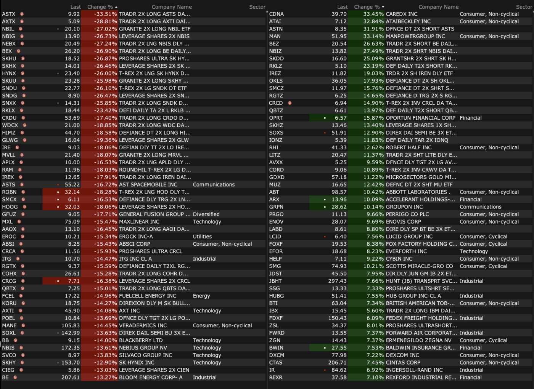Click the 33.45% change cell
534x389 pixels.
pyautogui.click(x=367, y=14)
